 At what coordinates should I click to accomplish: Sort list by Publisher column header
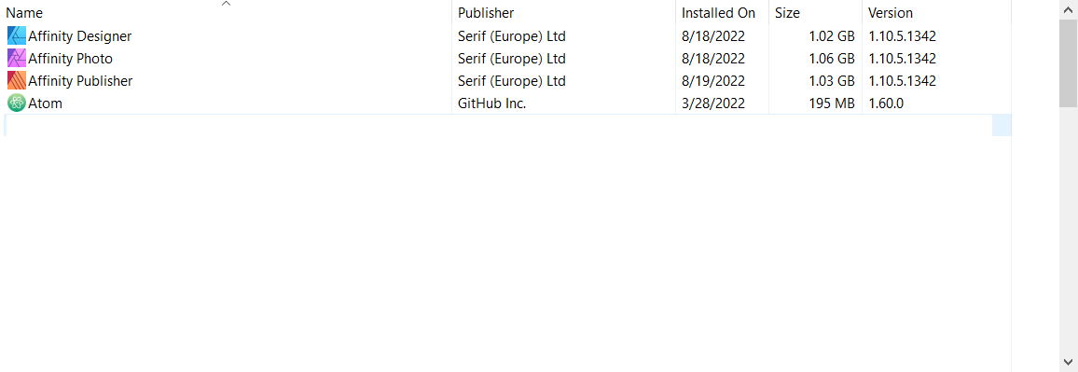[x=486, y=13]
